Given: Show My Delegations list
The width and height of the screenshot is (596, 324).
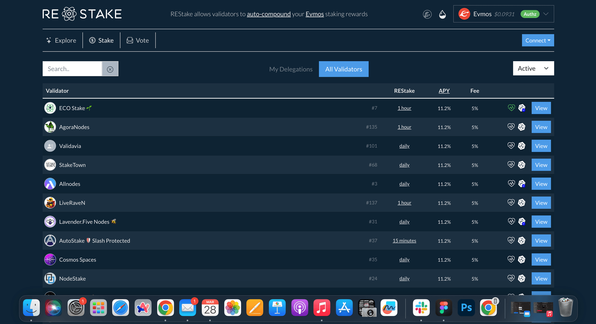Looking at the screenshot, I should [x=291, y=69].
